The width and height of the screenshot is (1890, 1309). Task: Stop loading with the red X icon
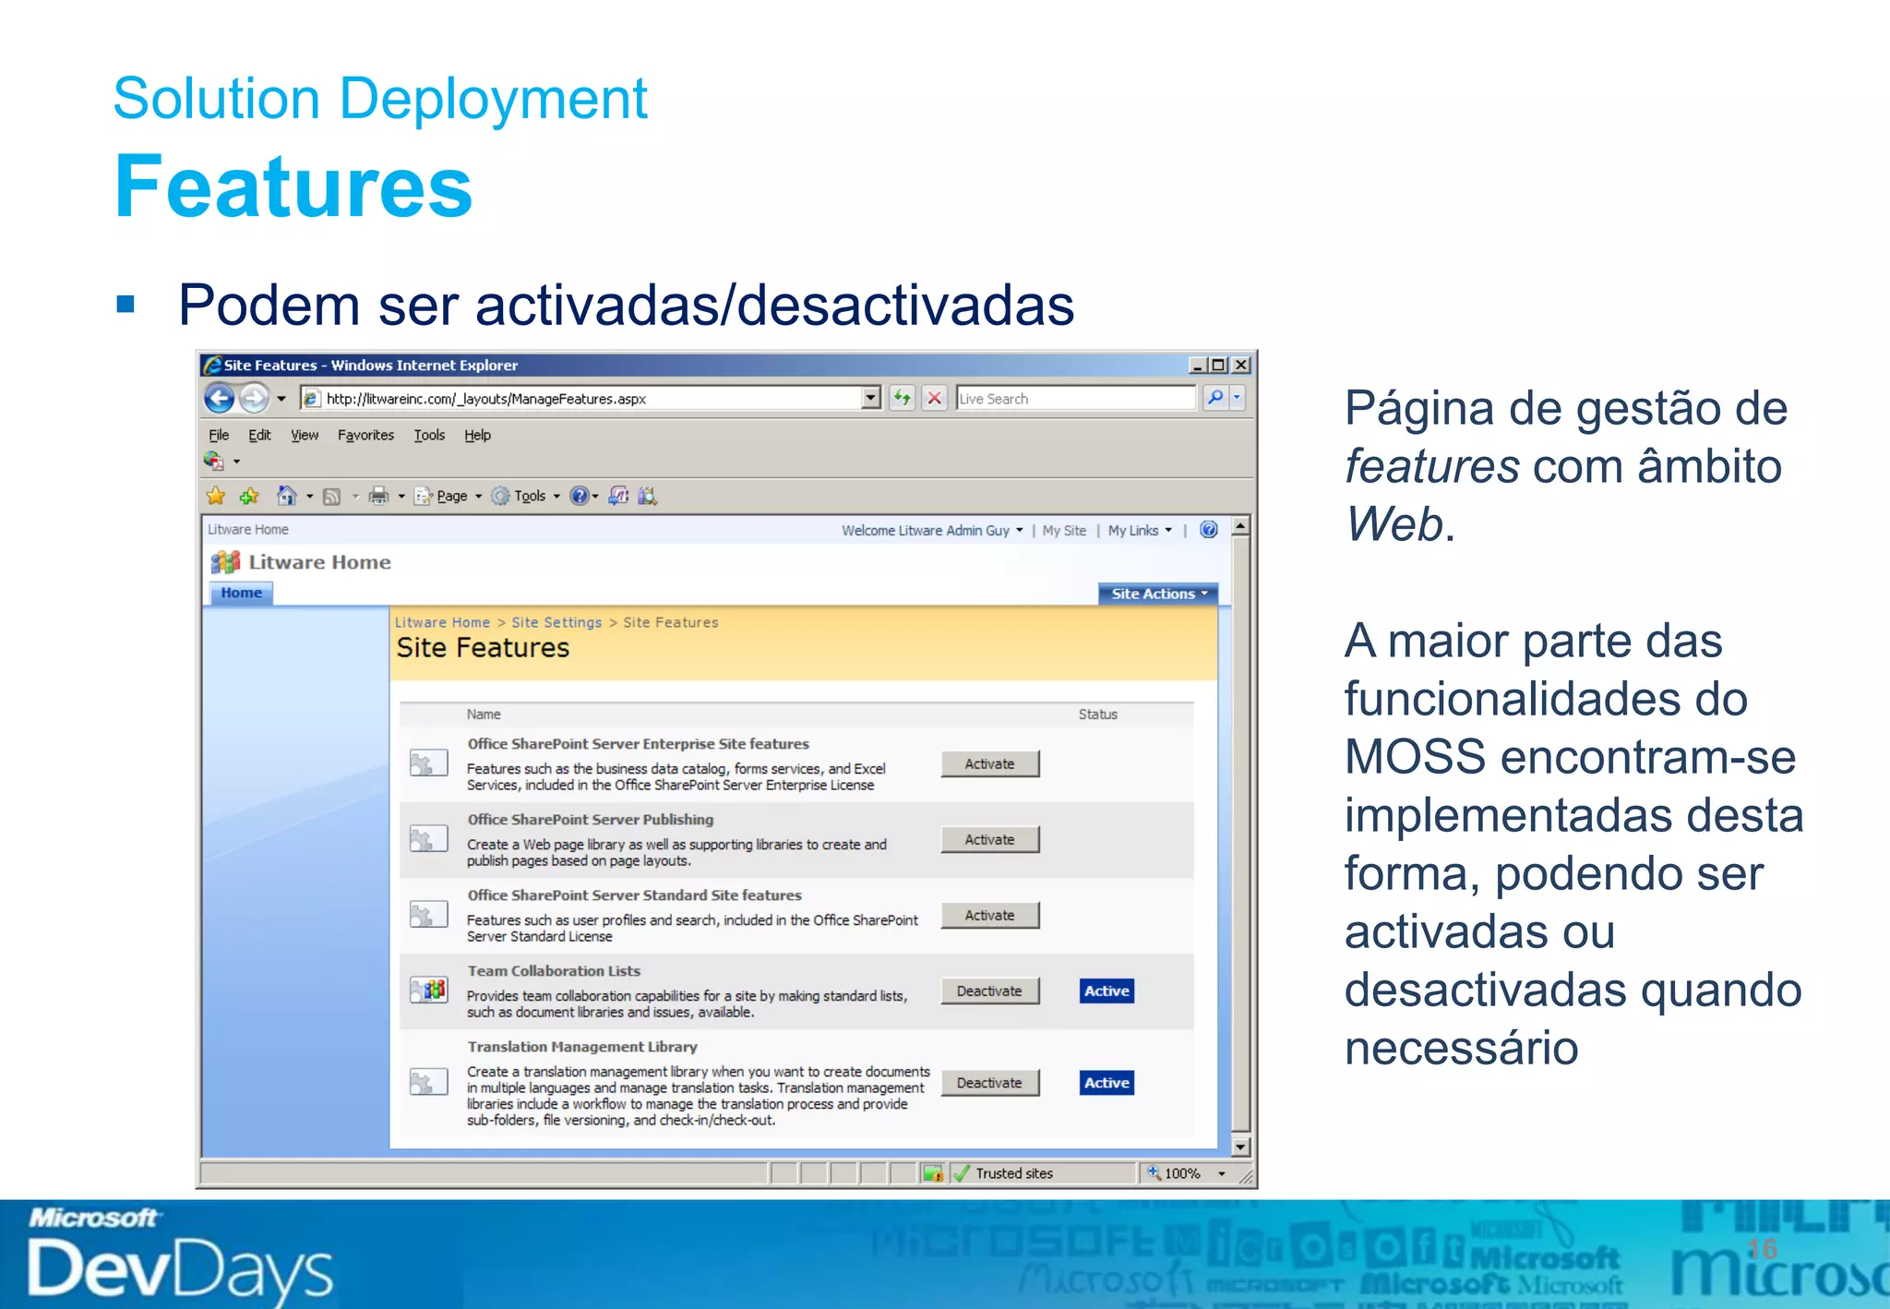point(935,398)
